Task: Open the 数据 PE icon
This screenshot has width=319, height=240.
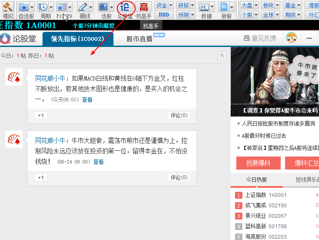Action: click(204, 7)
